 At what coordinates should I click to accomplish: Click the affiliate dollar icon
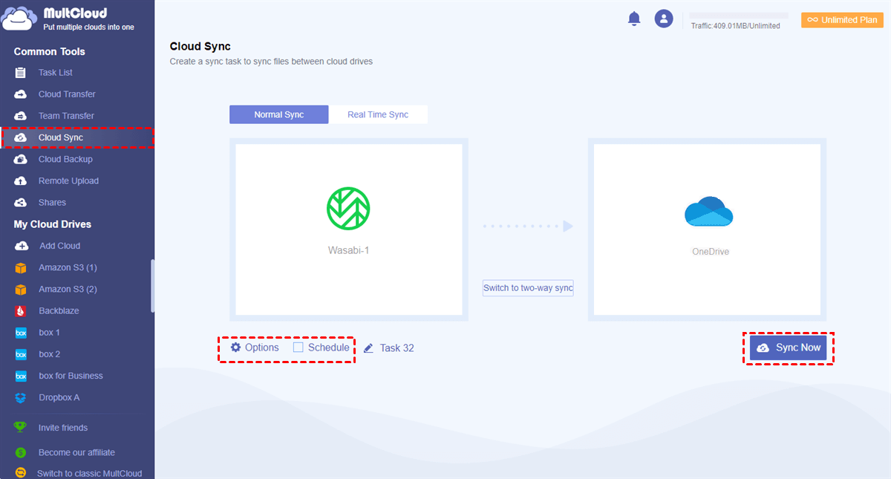[x=21, y=452]
